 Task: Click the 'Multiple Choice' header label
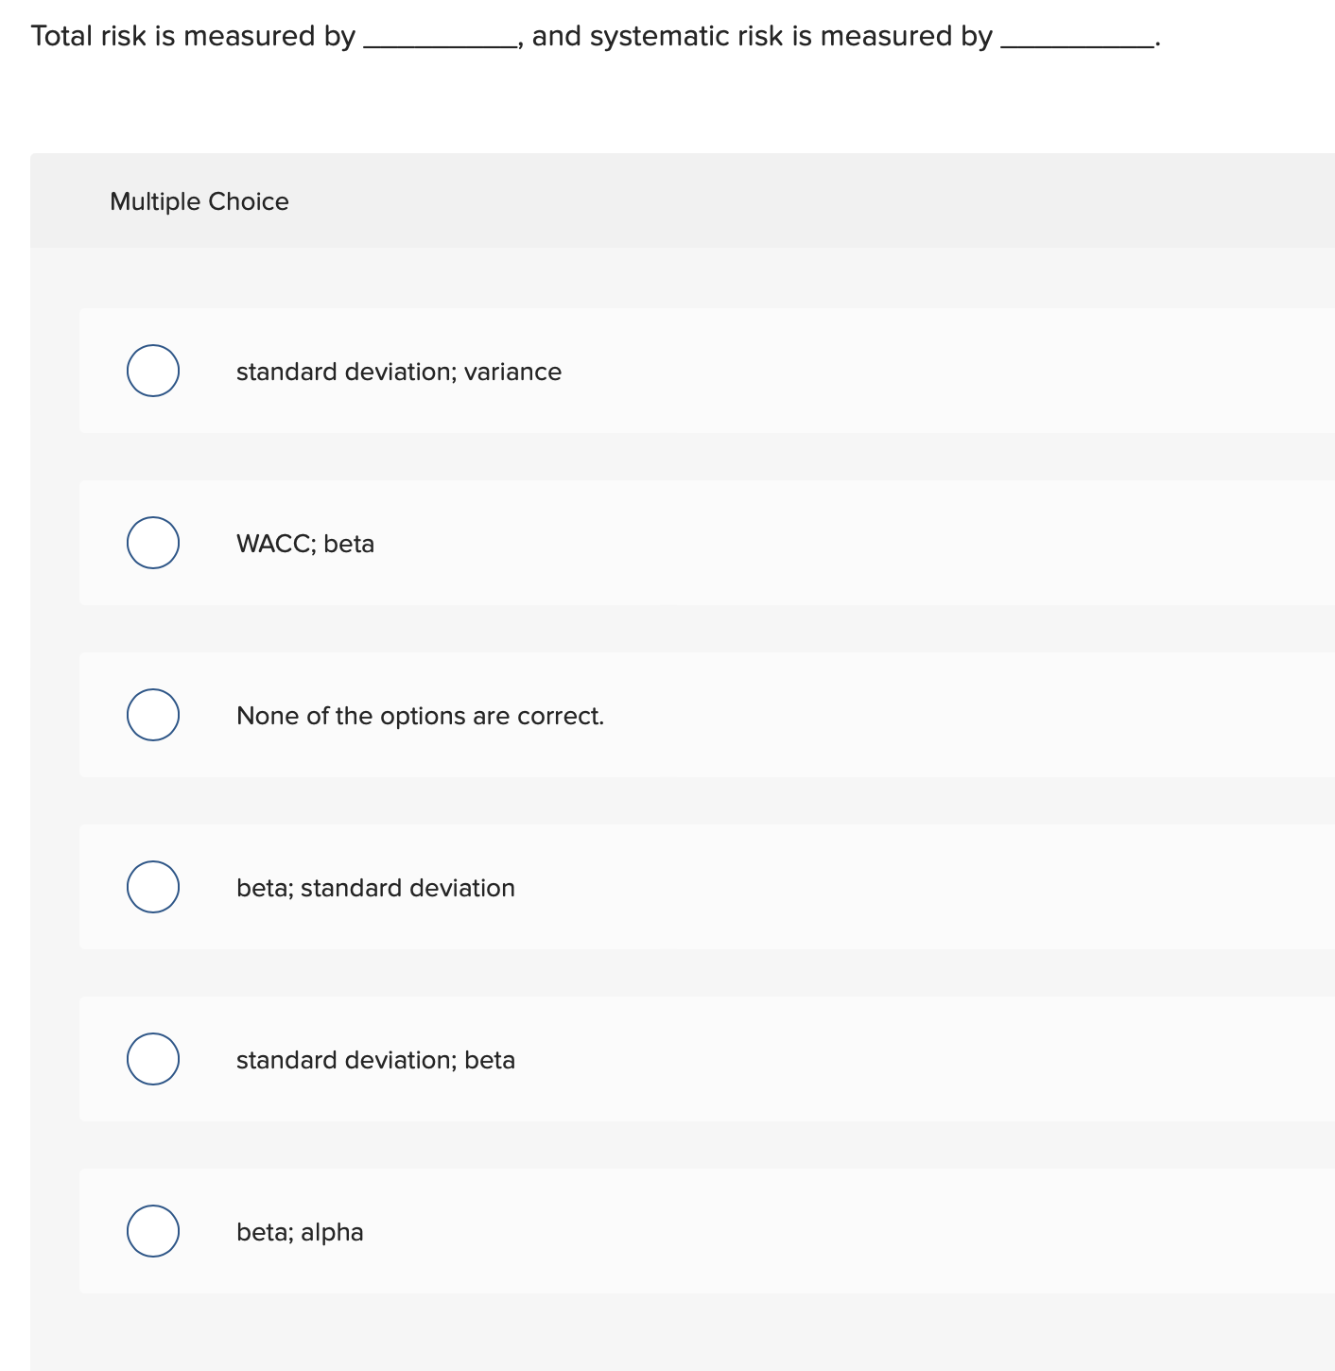199,201
